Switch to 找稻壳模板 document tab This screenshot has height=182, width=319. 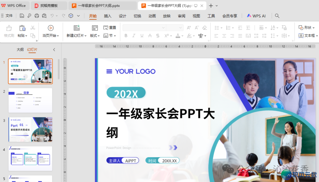coord(49,6)
